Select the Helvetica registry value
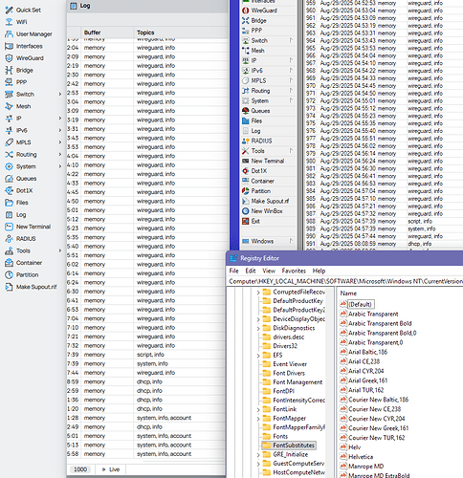The height and width of the screenshot is (478, 463). (x=361, y=457)
